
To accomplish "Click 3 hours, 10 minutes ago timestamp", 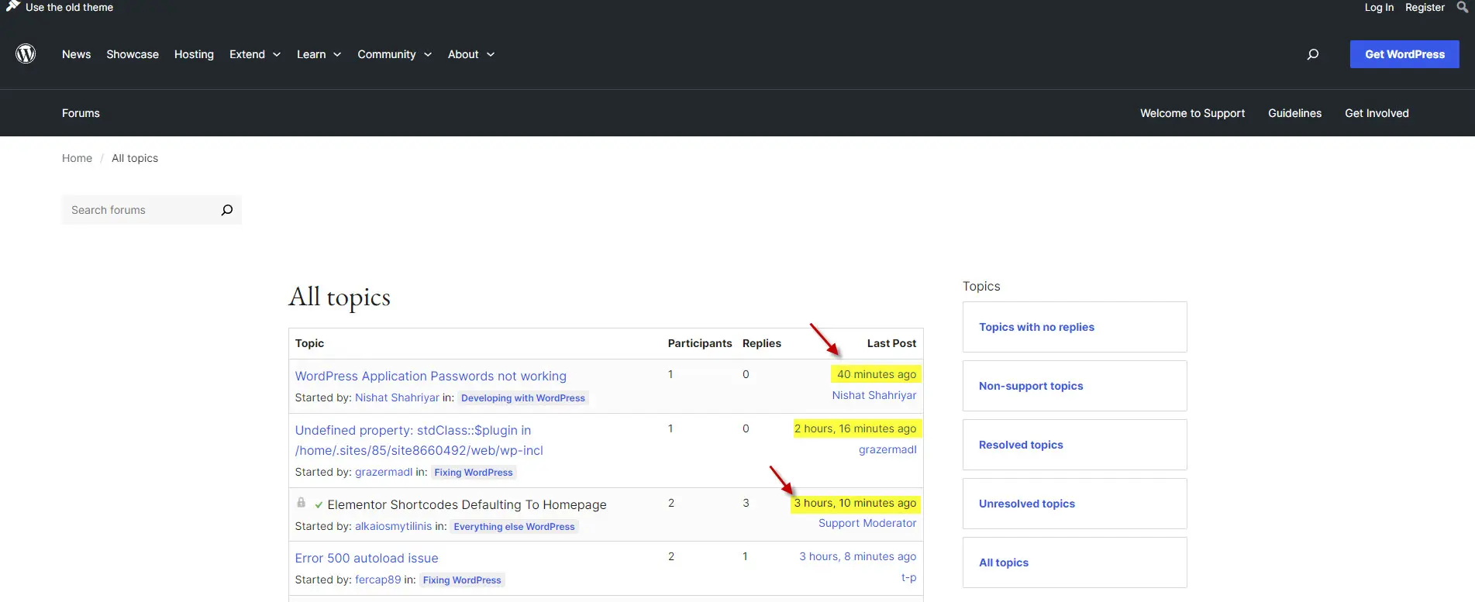I will click(855, 503).
